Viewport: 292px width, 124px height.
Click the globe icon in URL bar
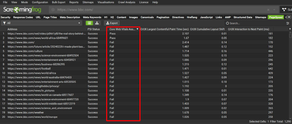[53, 10]
